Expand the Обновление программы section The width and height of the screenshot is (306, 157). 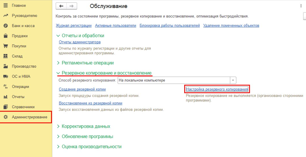58,136
